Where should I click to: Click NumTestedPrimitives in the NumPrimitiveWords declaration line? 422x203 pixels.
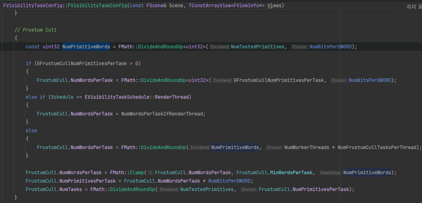257,47
